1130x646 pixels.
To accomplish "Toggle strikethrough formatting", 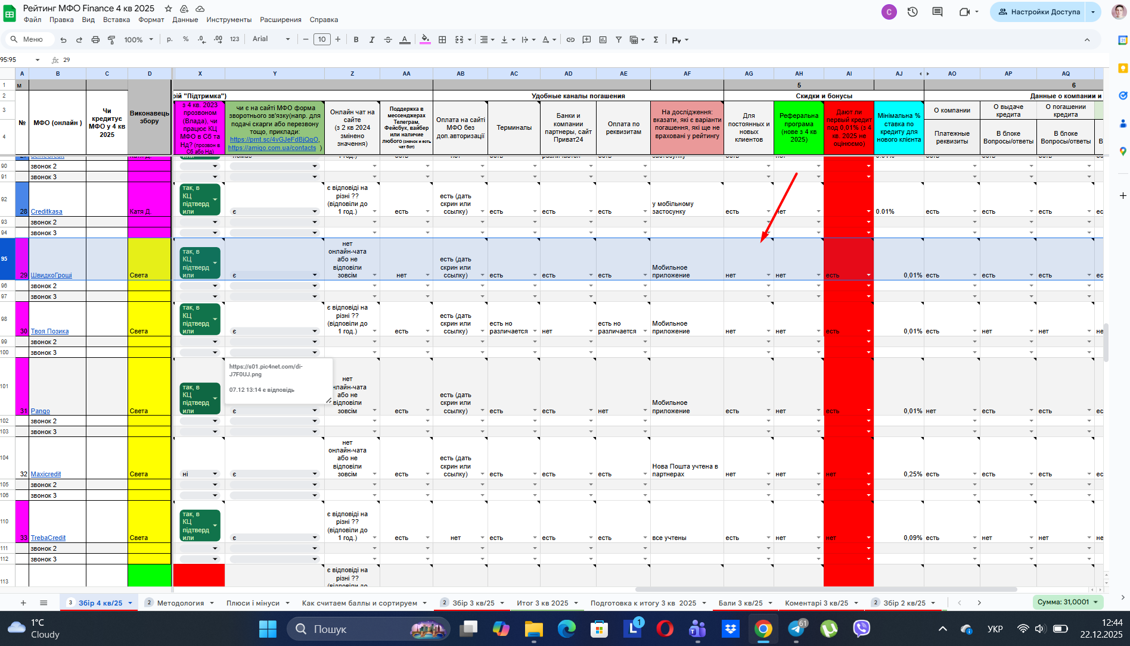I will point(388,40).
